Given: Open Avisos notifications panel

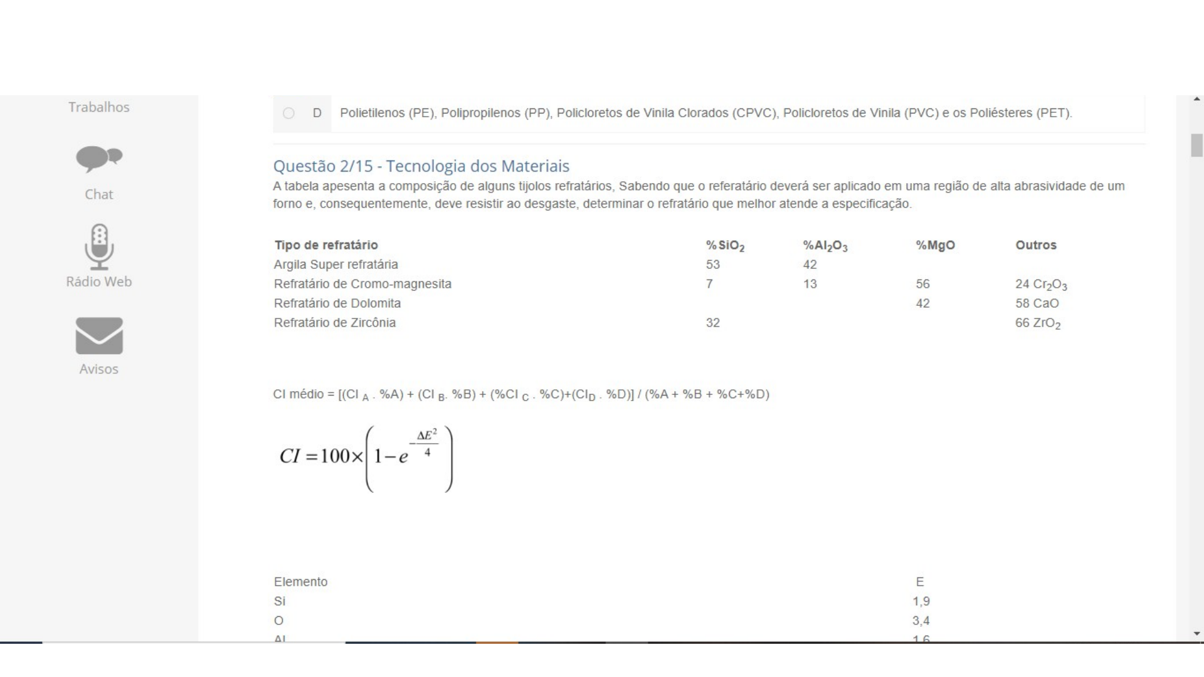Looking at the screenshot, I should click(98, 345).
